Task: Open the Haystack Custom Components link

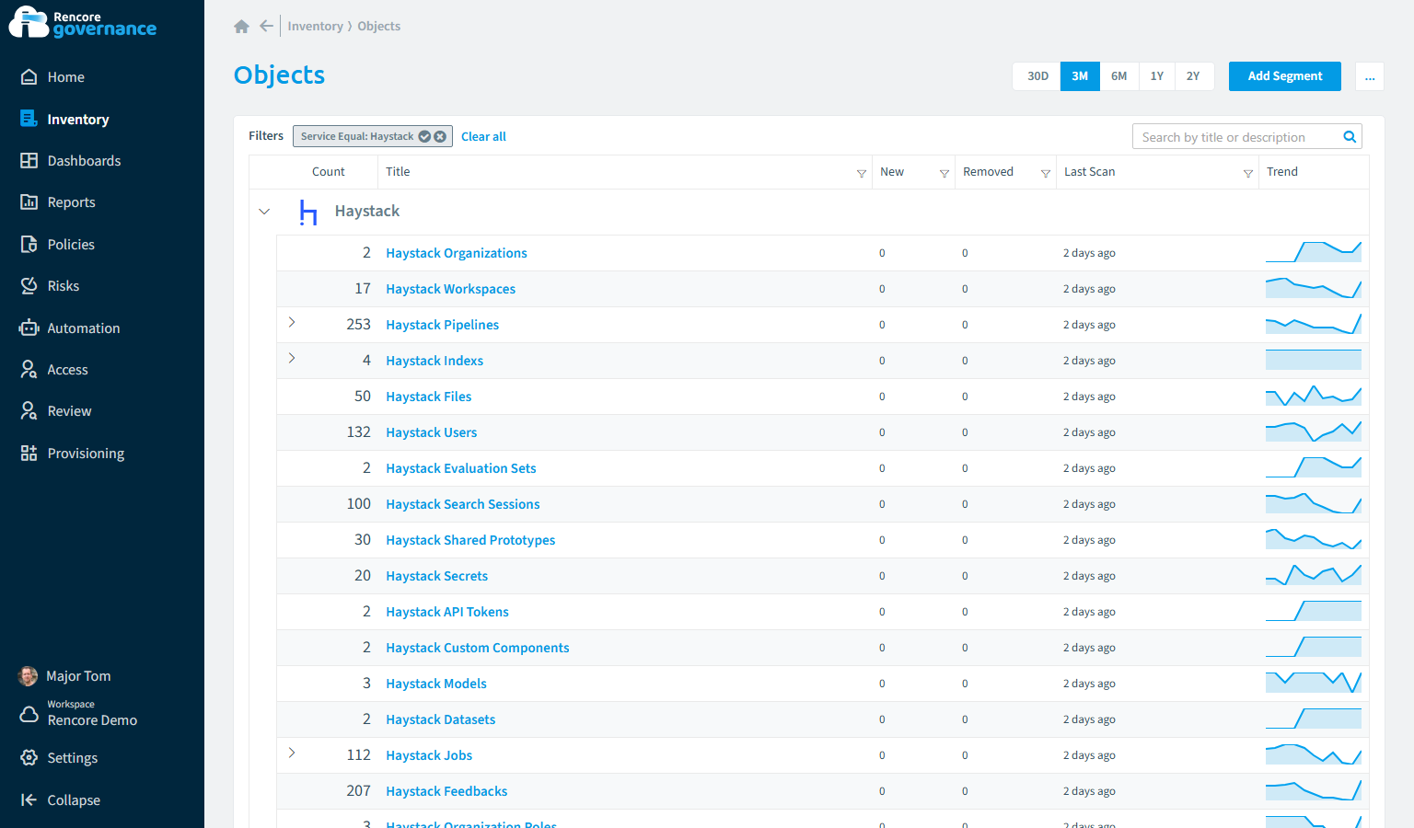Action: click(x=478, y=648)
